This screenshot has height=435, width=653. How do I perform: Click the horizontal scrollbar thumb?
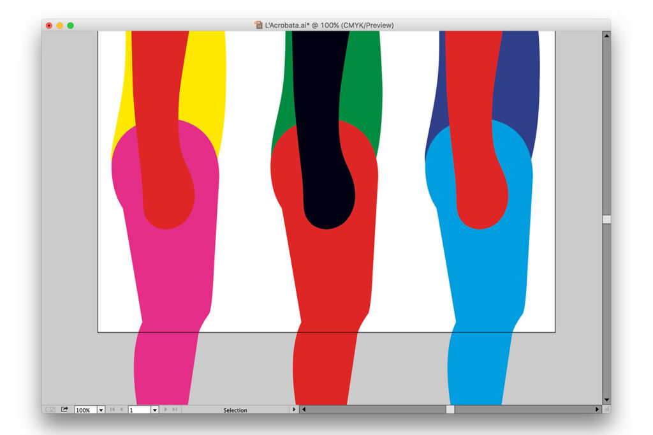point(450,409)
